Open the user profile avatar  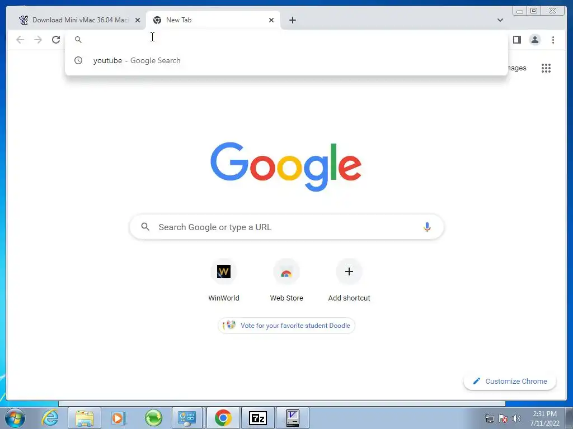click(534, 40)
